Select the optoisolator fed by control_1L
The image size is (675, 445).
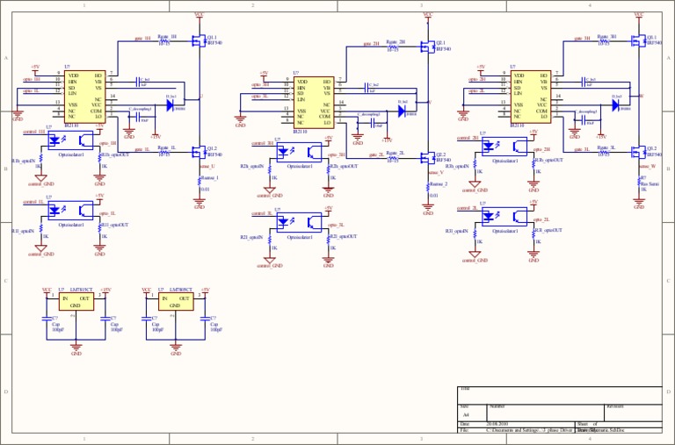point(70,211)
